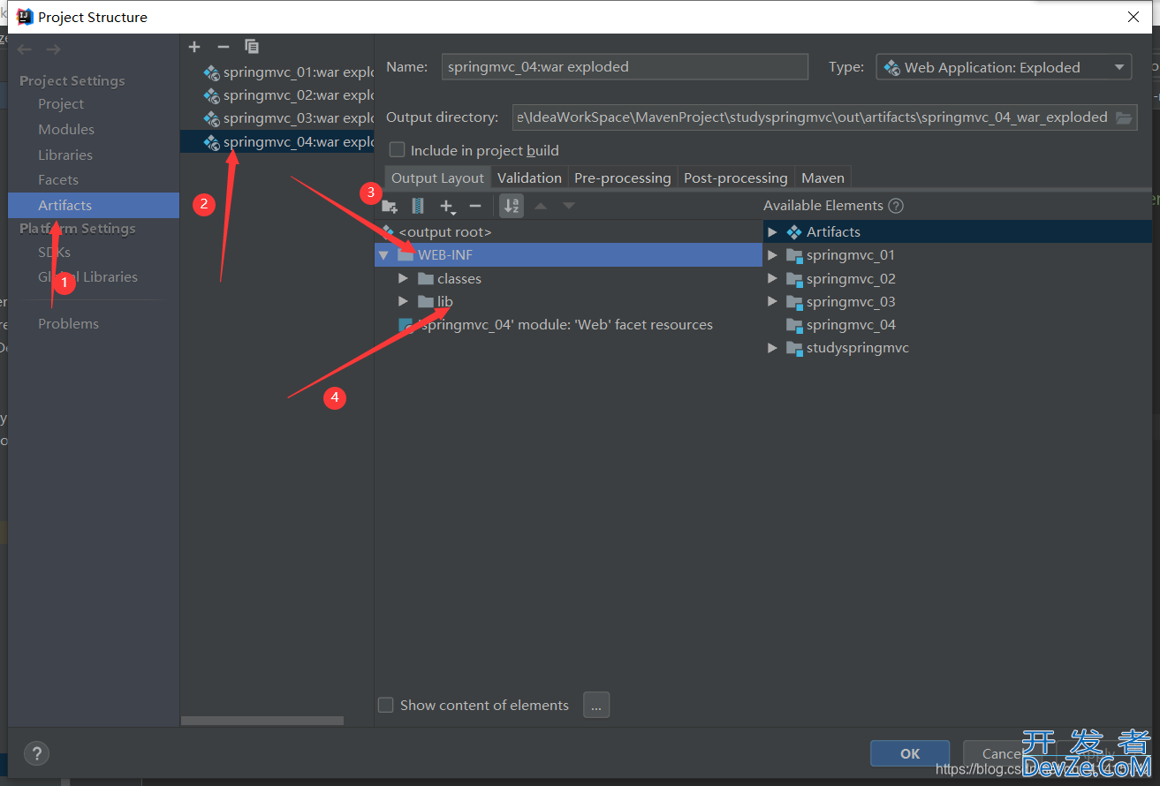Expand the springmvc_03 available element
The image size is (1160, 786).
coord(772,301)
